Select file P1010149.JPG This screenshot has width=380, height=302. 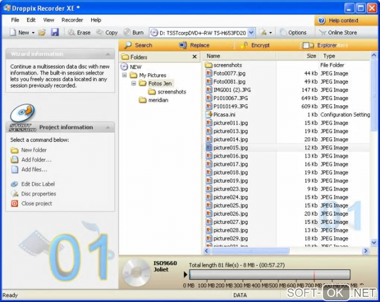(x=227, y=106)
